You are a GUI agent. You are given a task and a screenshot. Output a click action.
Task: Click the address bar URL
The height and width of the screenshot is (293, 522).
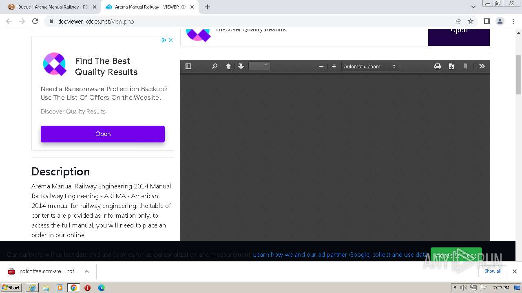click(96, 22)
